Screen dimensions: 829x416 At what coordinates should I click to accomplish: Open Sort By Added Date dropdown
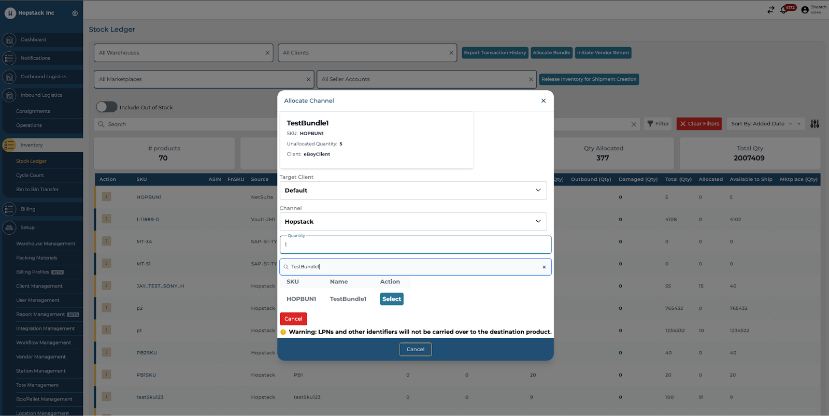pos(765,124)
